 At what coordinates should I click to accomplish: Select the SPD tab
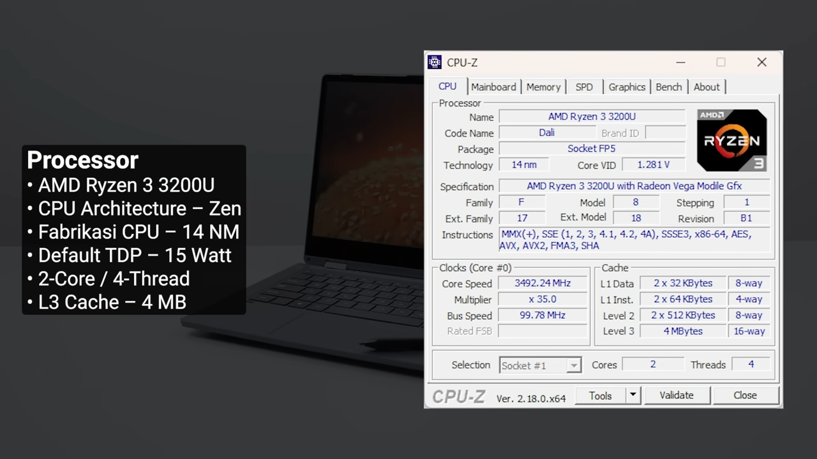pos(584,87)
